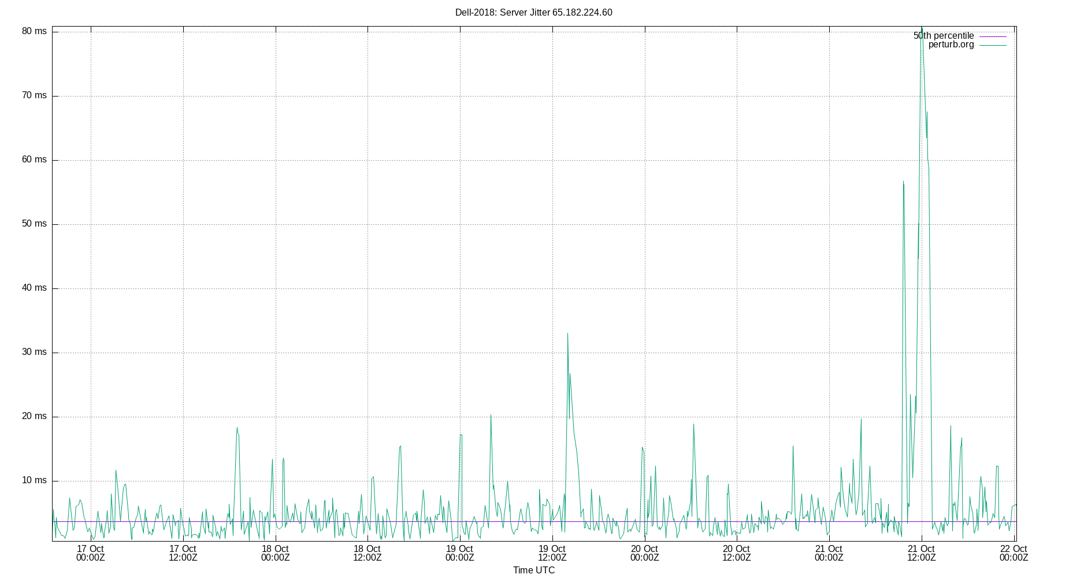Click the '40 ms' y-axis label
The image size is (1069, 578).
tap(34, 288)
